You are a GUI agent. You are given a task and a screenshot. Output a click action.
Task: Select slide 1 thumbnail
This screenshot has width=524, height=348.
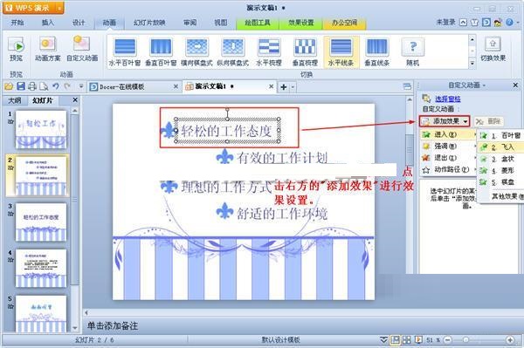[41, 129]
